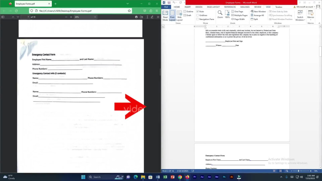
Task: Switch to Draft view
Action: (x=187, y=15)
